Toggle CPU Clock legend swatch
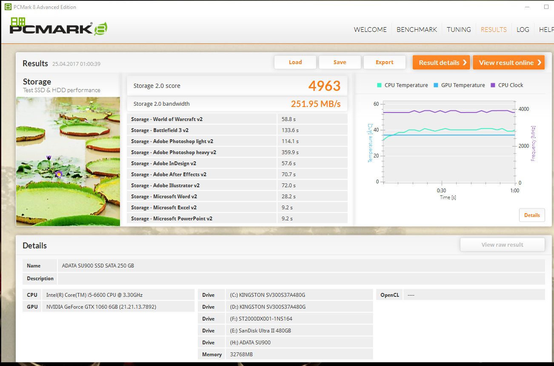Screen dimensions: 554x366 coord(493,85)
